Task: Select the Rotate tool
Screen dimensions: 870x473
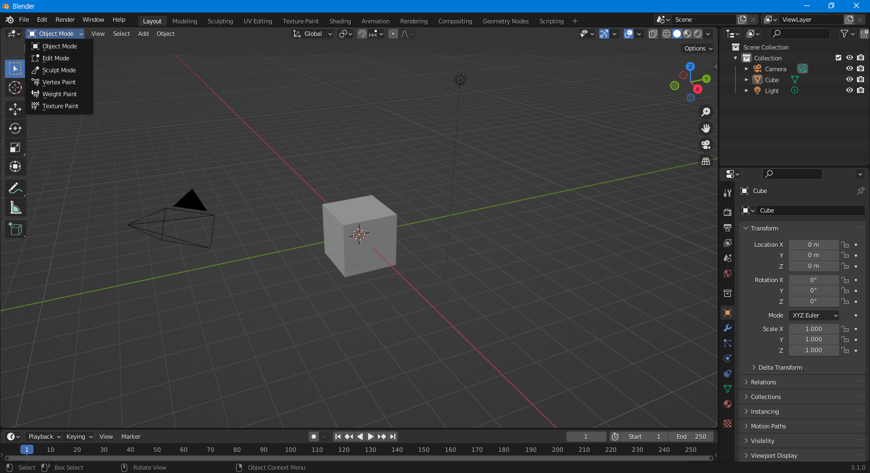Action: [15, 128]
